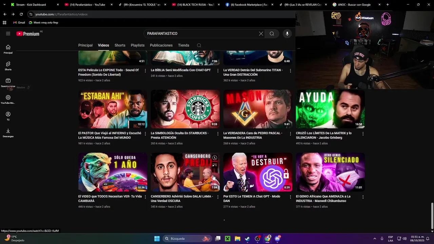The height and width of the screenshot is (244, 434).
Task: Open options menu for BIBLIA CHAT-GPT video
Action: 218,71
